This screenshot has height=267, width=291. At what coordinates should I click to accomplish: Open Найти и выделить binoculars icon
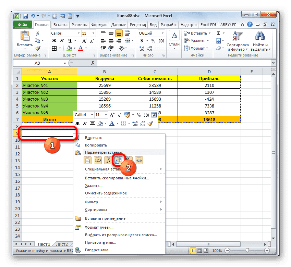[x=259, y=36]
